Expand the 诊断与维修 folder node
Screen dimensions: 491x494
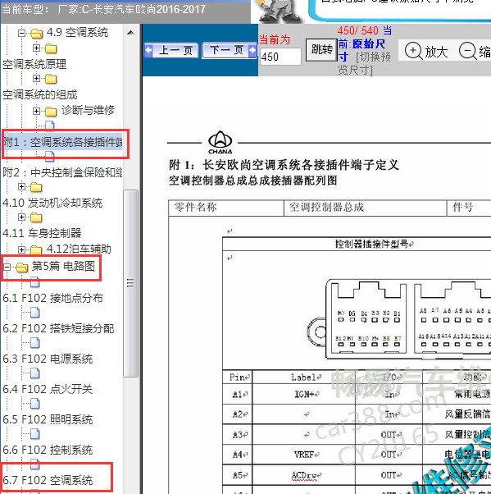[x=37, y=111]
